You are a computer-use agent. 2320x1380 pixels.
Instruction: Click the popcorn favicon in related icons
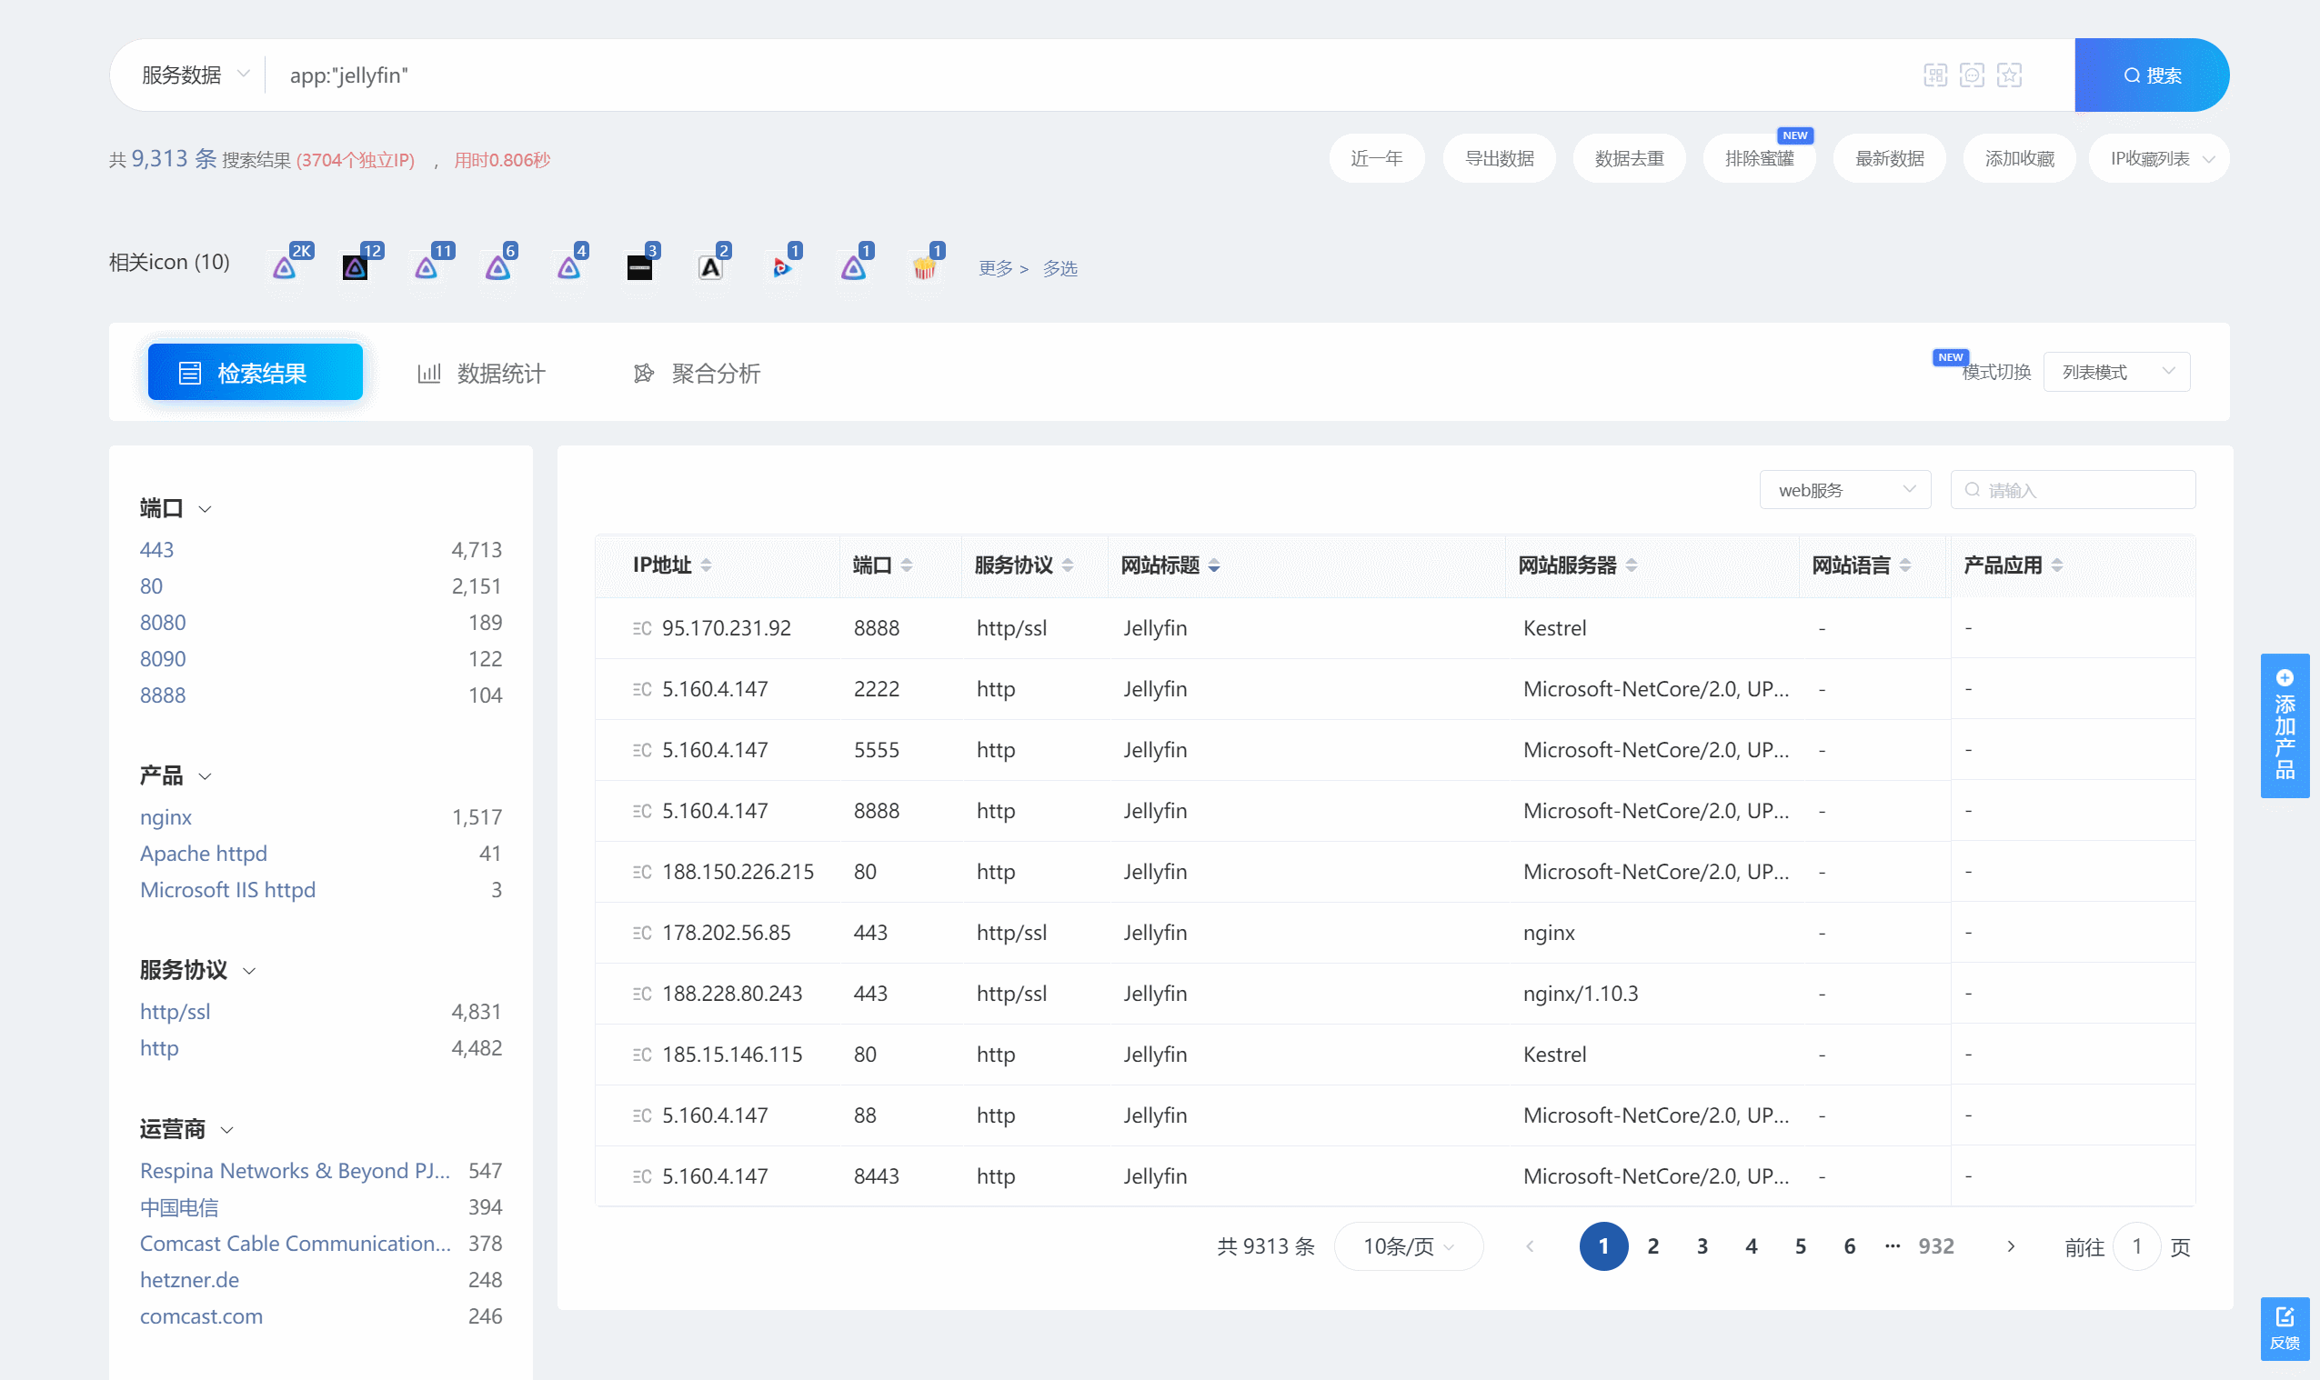tap(924, 269)
